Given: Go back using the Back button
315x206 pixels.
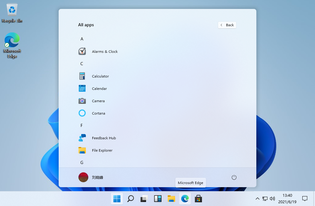Looking at the screenshot, I should click(227, 25).
